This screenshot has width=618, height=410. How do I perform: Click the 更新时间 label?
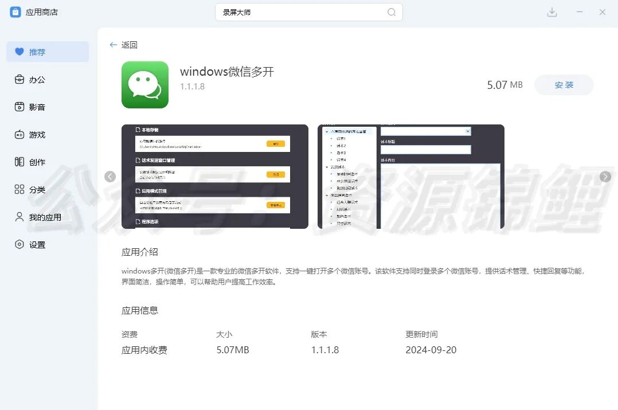tap(422, 334)
